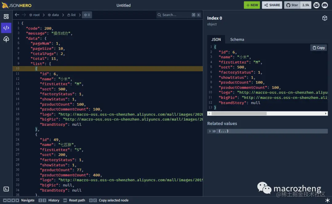This screenshot has width=332, height=204.
Task: Click the Index 0 heading
Action: click(215, 18)
